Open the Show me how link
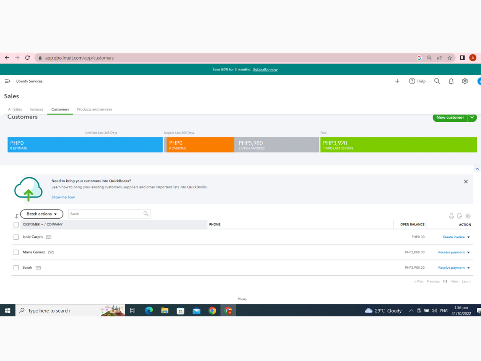The height and width of the screenshot is (361, 481). coord(63,197)
